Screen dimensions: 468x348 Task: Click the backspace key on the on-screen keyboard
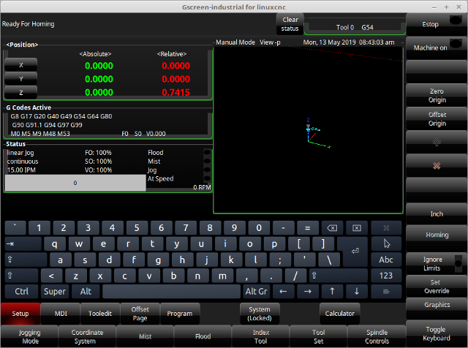point(331,227)
